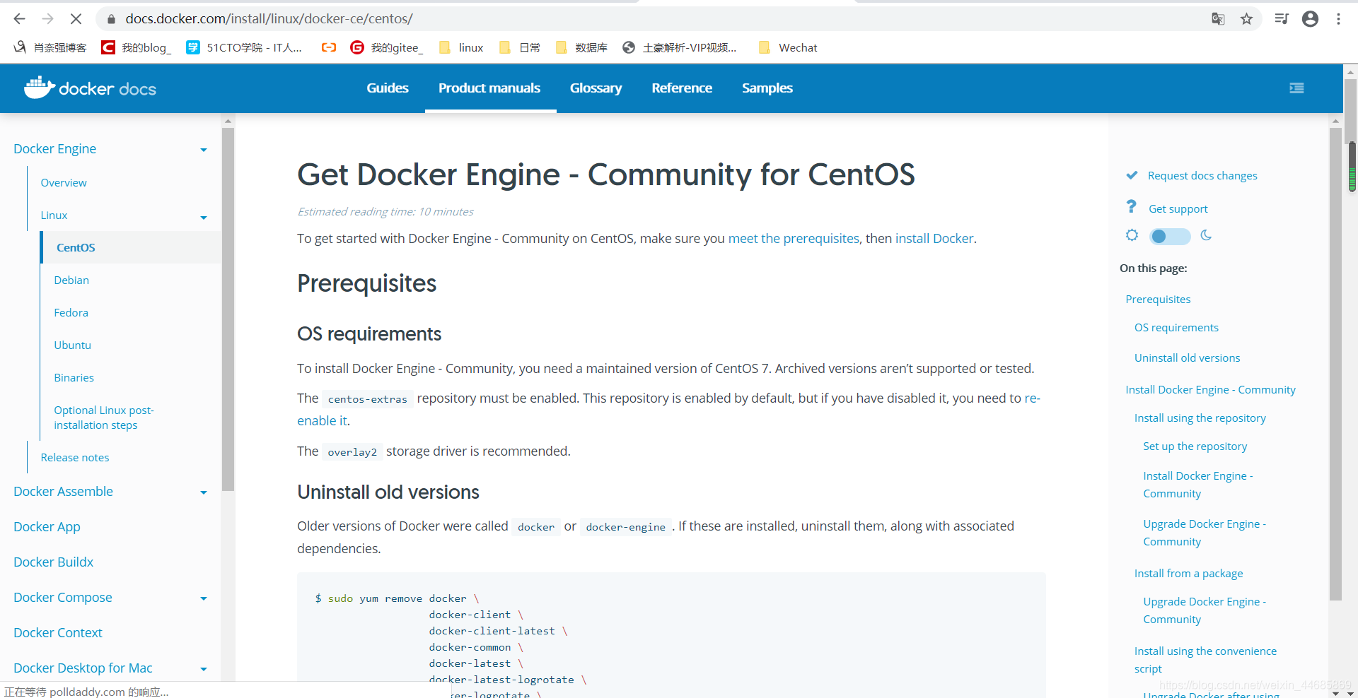Open Chrome three-dot menu

pos(1338,19)
